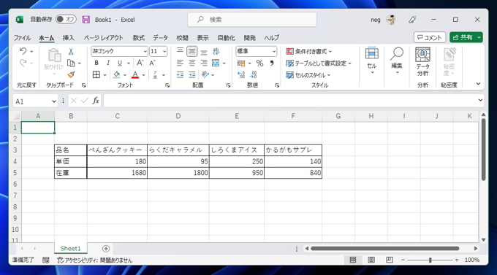Increase font size with larger A icon
Screen dimensions: 497x275
(x=140, y=63)
